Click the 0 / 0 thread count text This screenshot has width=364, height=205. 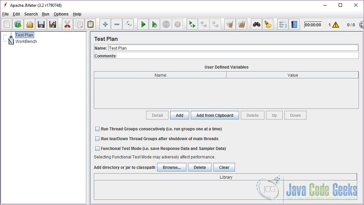351,25
